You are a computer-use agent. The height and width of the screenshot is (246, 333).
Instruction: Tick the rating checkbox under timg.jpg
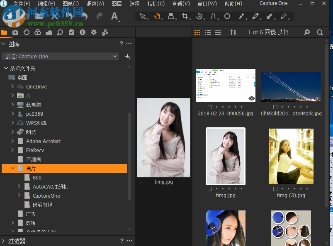210,188
